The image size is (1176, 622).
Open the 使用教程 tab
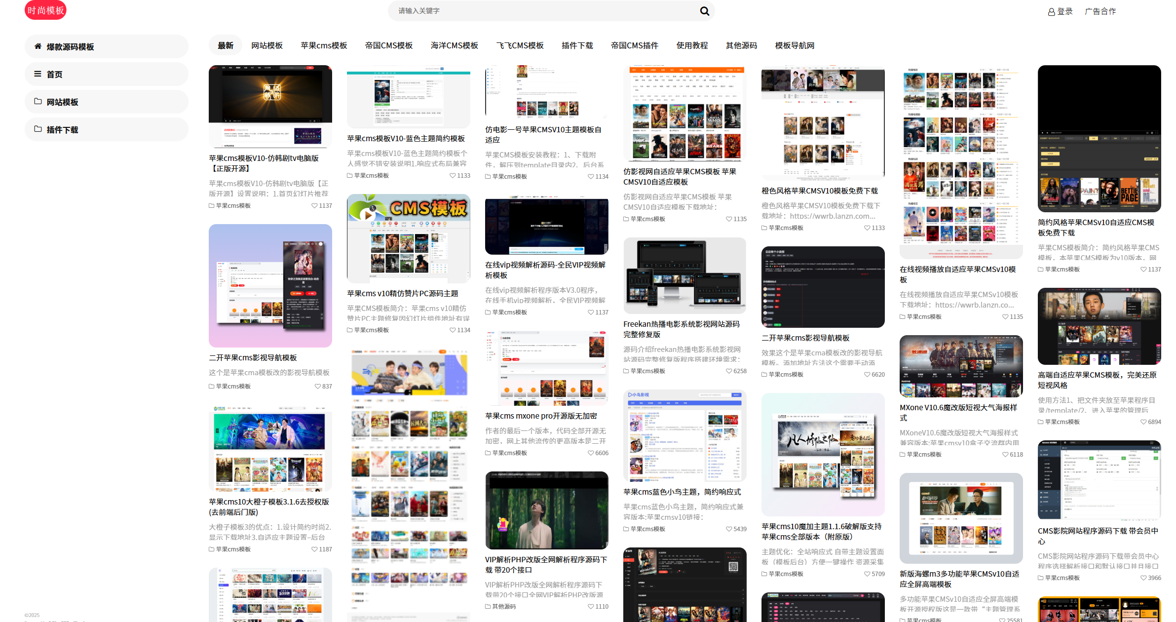click(692, 45)
